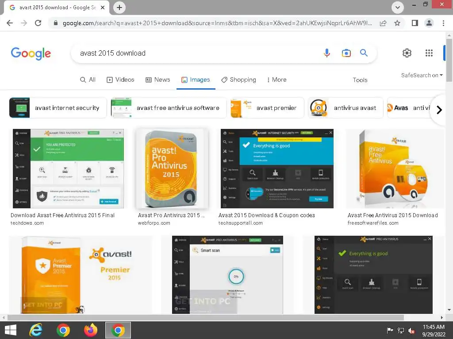The width and height of the screenshot is (453, 339).
Task: Open dark Pro Antivirus Everything is good image
Action: click(x=373, y=275)
